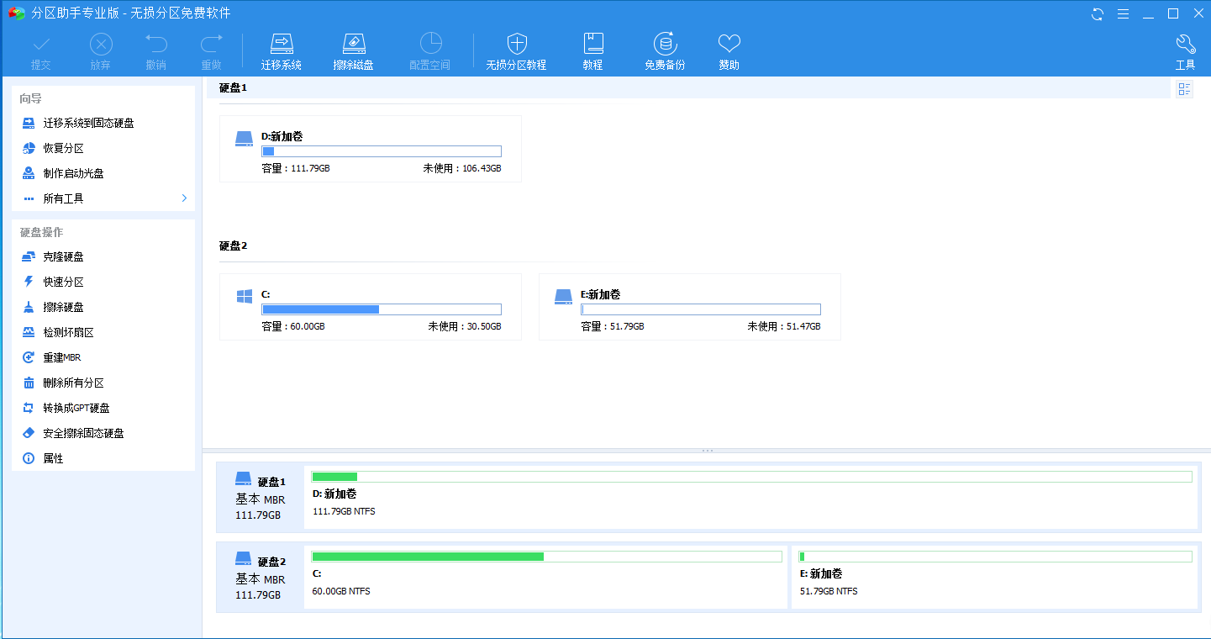Select 硬盘1 in the bottom disk map

(x=260, y=497)
